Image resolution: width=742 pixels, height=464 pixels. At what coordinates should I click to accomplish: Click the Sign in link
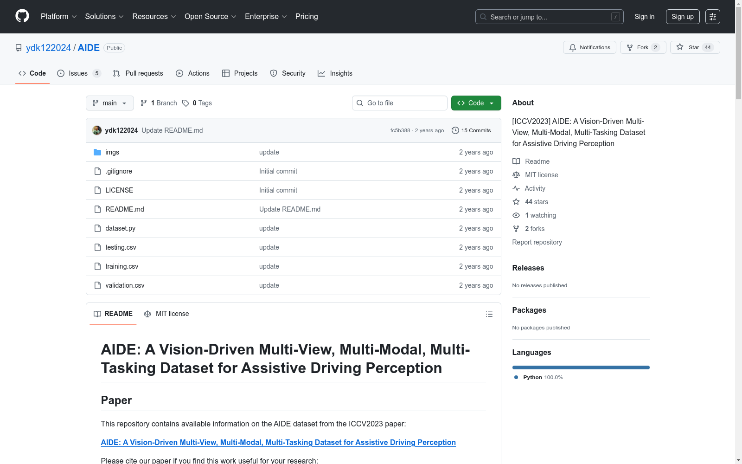click(x=645, y=17)
